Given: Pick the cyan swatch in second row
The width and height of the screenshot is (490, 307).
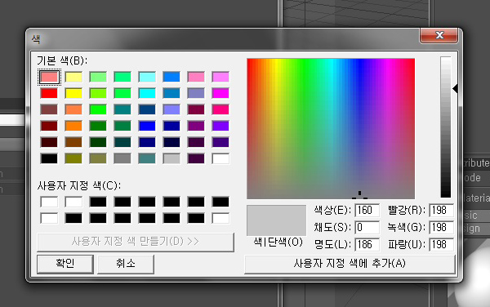Looking at the screenshot, I should [147, 93].
